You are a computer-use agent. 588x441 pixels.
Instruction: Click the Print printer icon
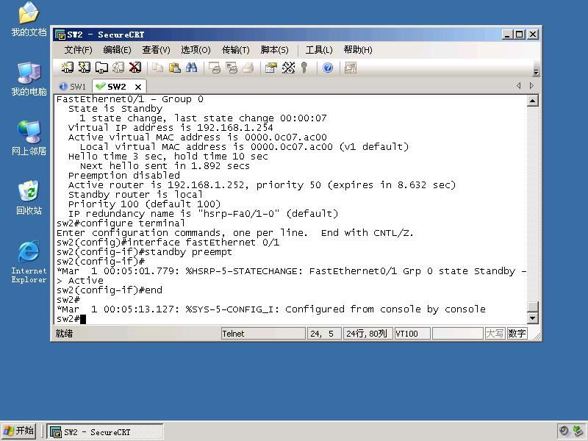point(248,68)
